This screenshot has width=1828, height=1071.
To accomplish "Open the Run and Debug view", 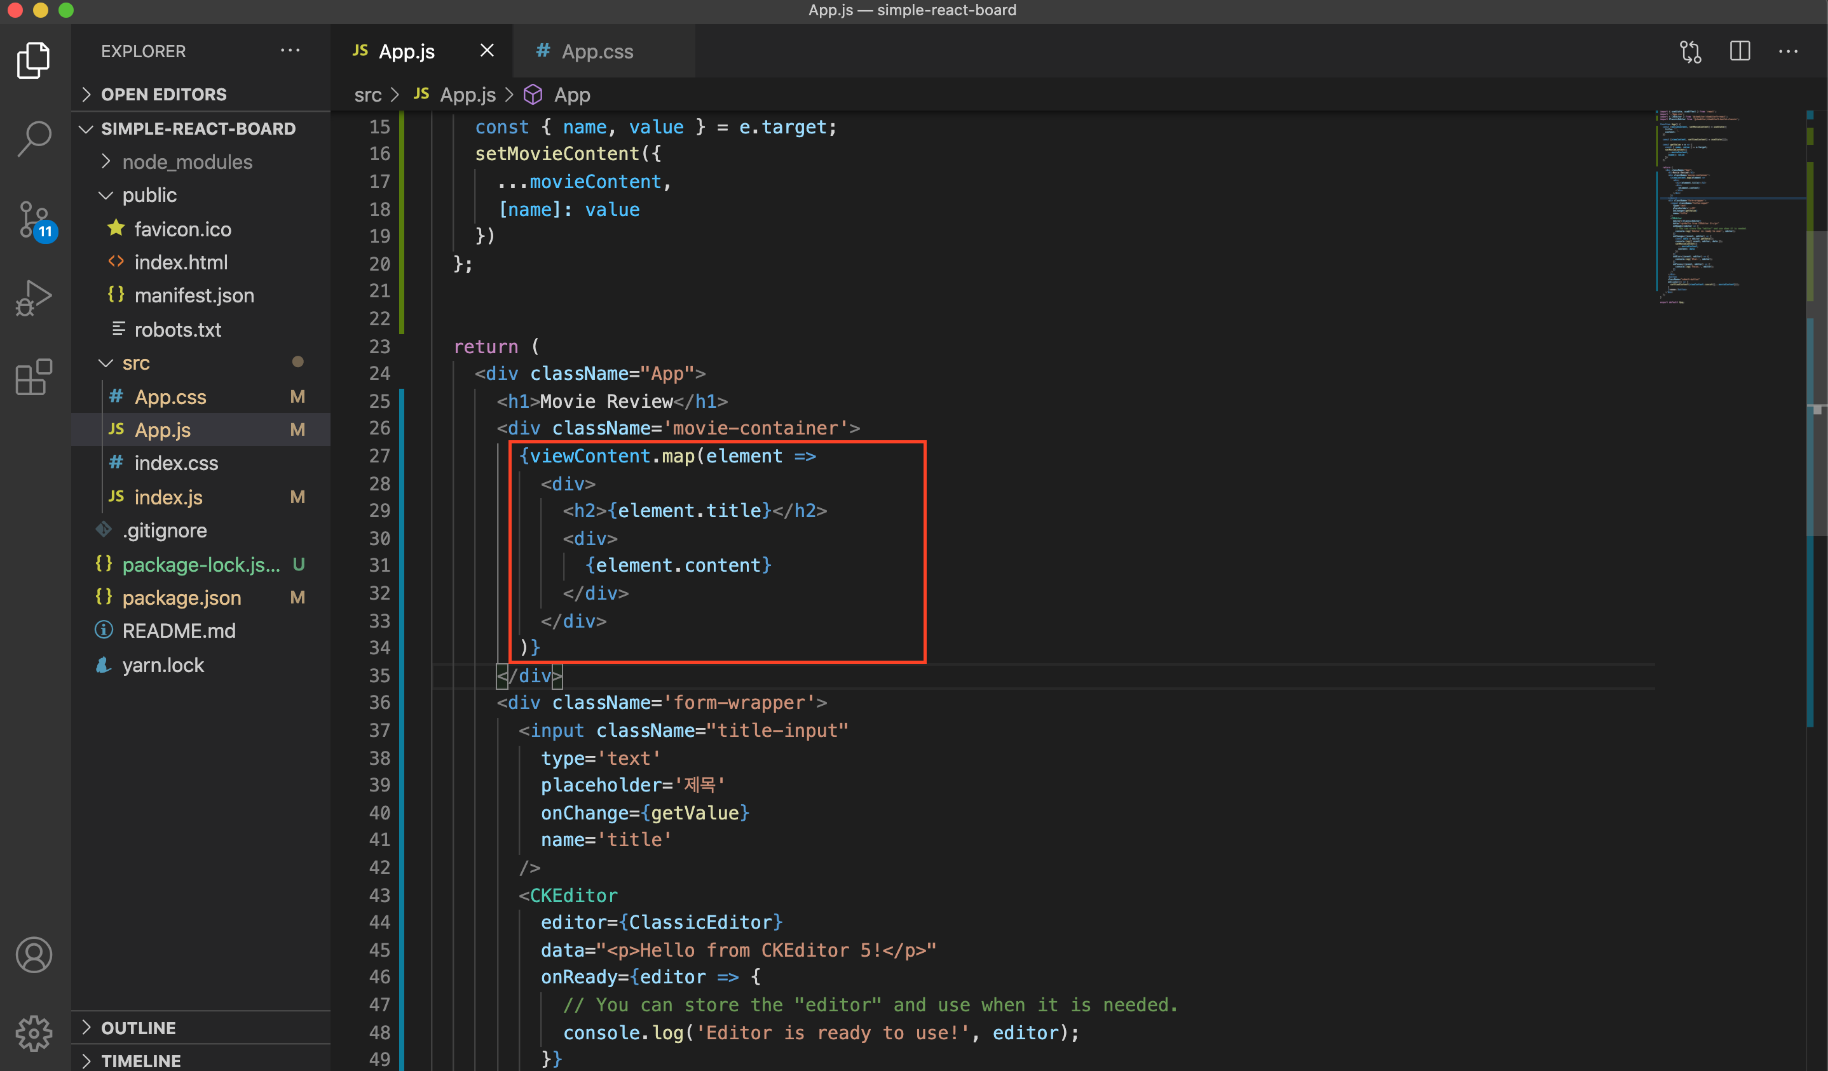I will pos(34,298).
